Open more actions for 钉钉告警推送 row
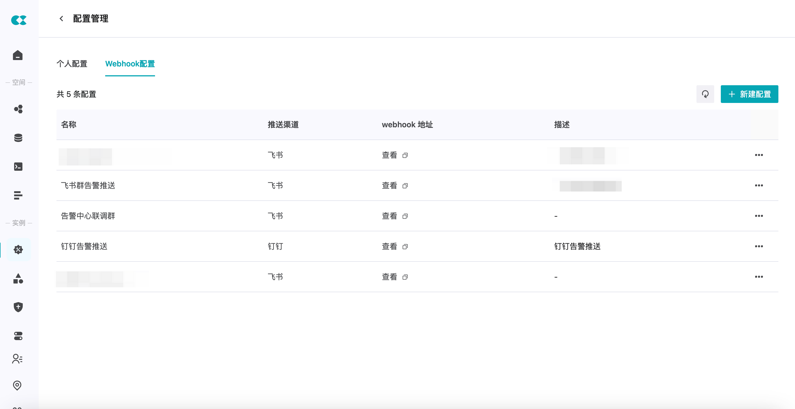The image size is (795, 409). click(758, 247)
